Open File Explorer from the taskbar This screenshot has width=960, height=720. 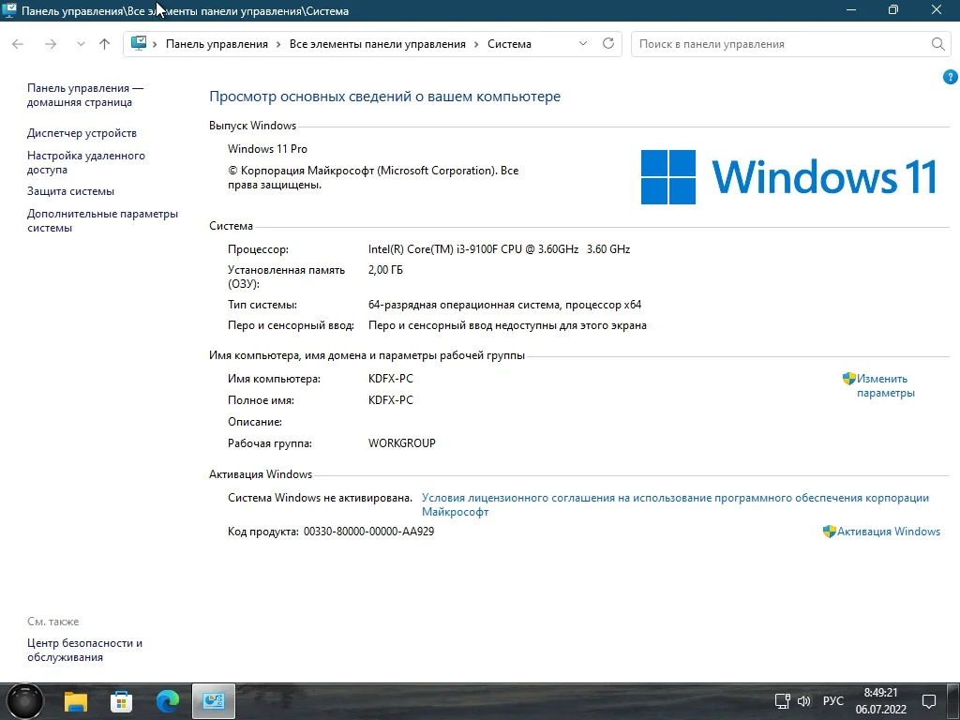tap(76, 701)
